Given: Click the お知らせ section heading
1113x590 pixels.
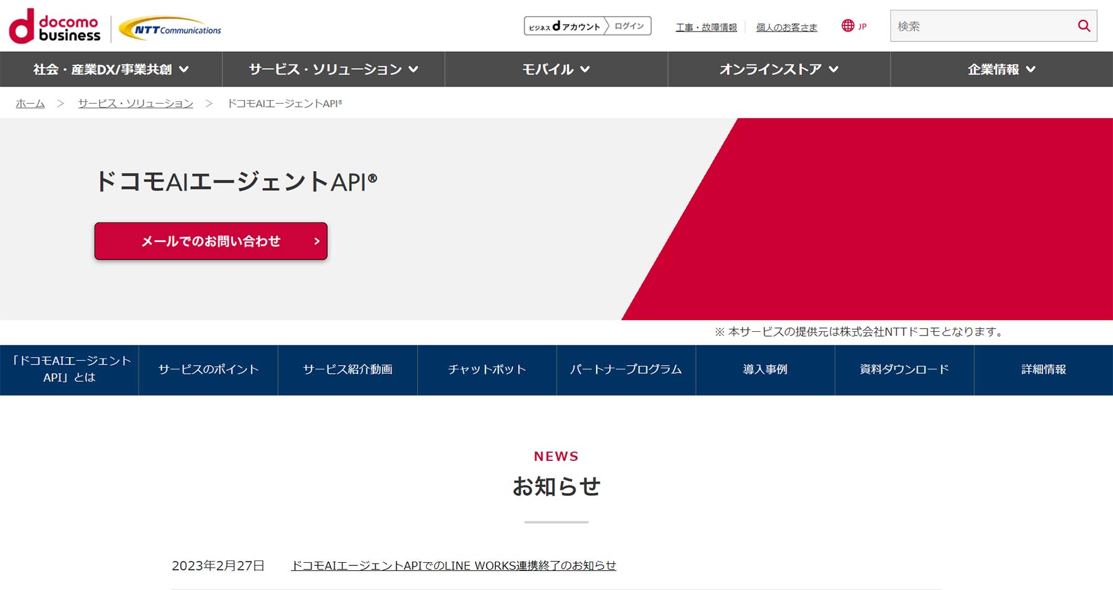Looking at the screenshot, I should click(556, 487).
